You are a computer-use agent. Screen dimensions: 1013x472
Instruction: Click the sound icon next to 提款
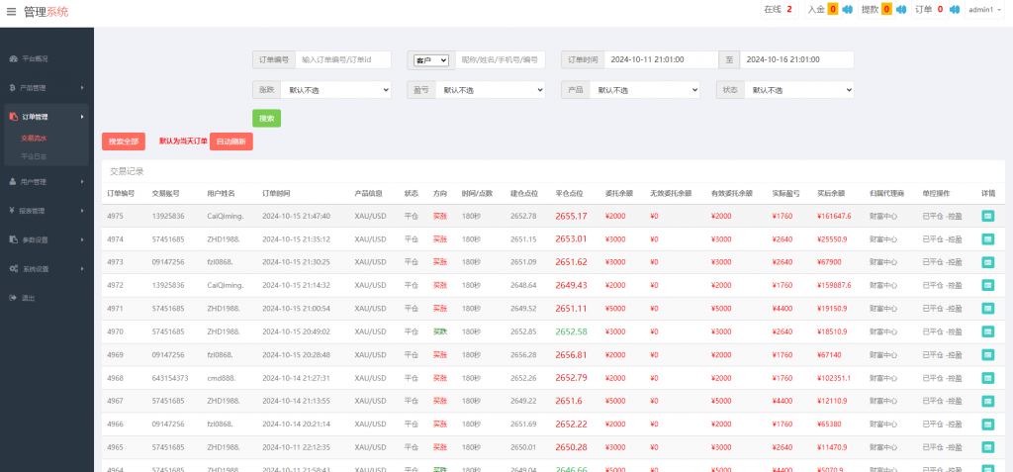pyautogui.click(x=900, y=10)
